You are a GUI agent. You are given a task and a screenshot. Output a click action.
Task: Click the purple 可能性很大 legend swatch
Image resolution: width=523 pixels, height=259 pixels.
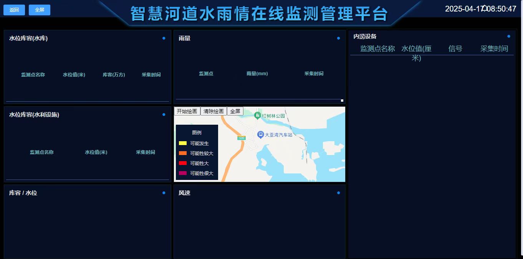pyautogui.click(x=183, y=173)
